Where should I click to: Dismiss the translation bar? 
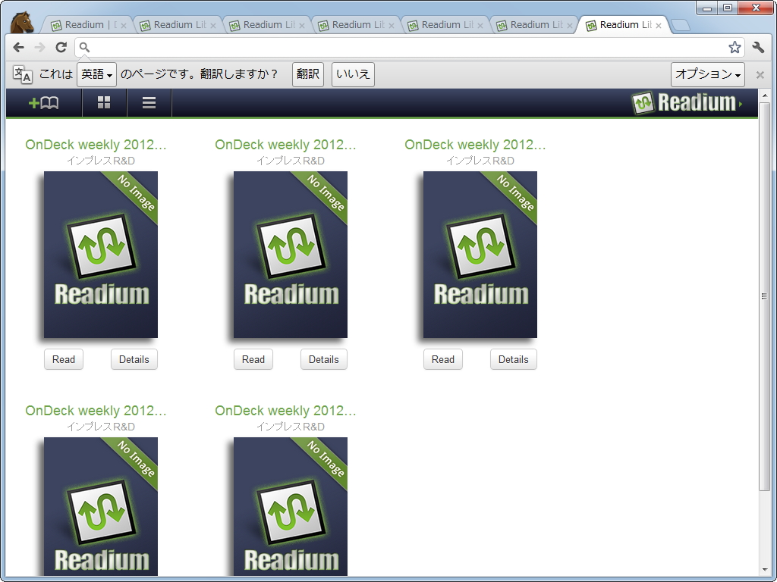(x=760, y=75)
